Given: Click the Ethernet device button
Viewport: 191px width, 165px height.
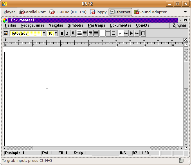Looking at the screenshot, I should tap(120, 12).
